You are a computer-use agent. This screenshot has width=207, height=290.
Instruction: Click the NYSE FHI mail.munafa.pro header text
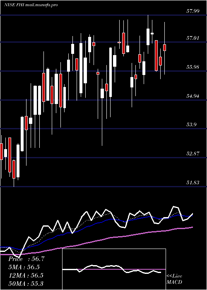(31, 5)
